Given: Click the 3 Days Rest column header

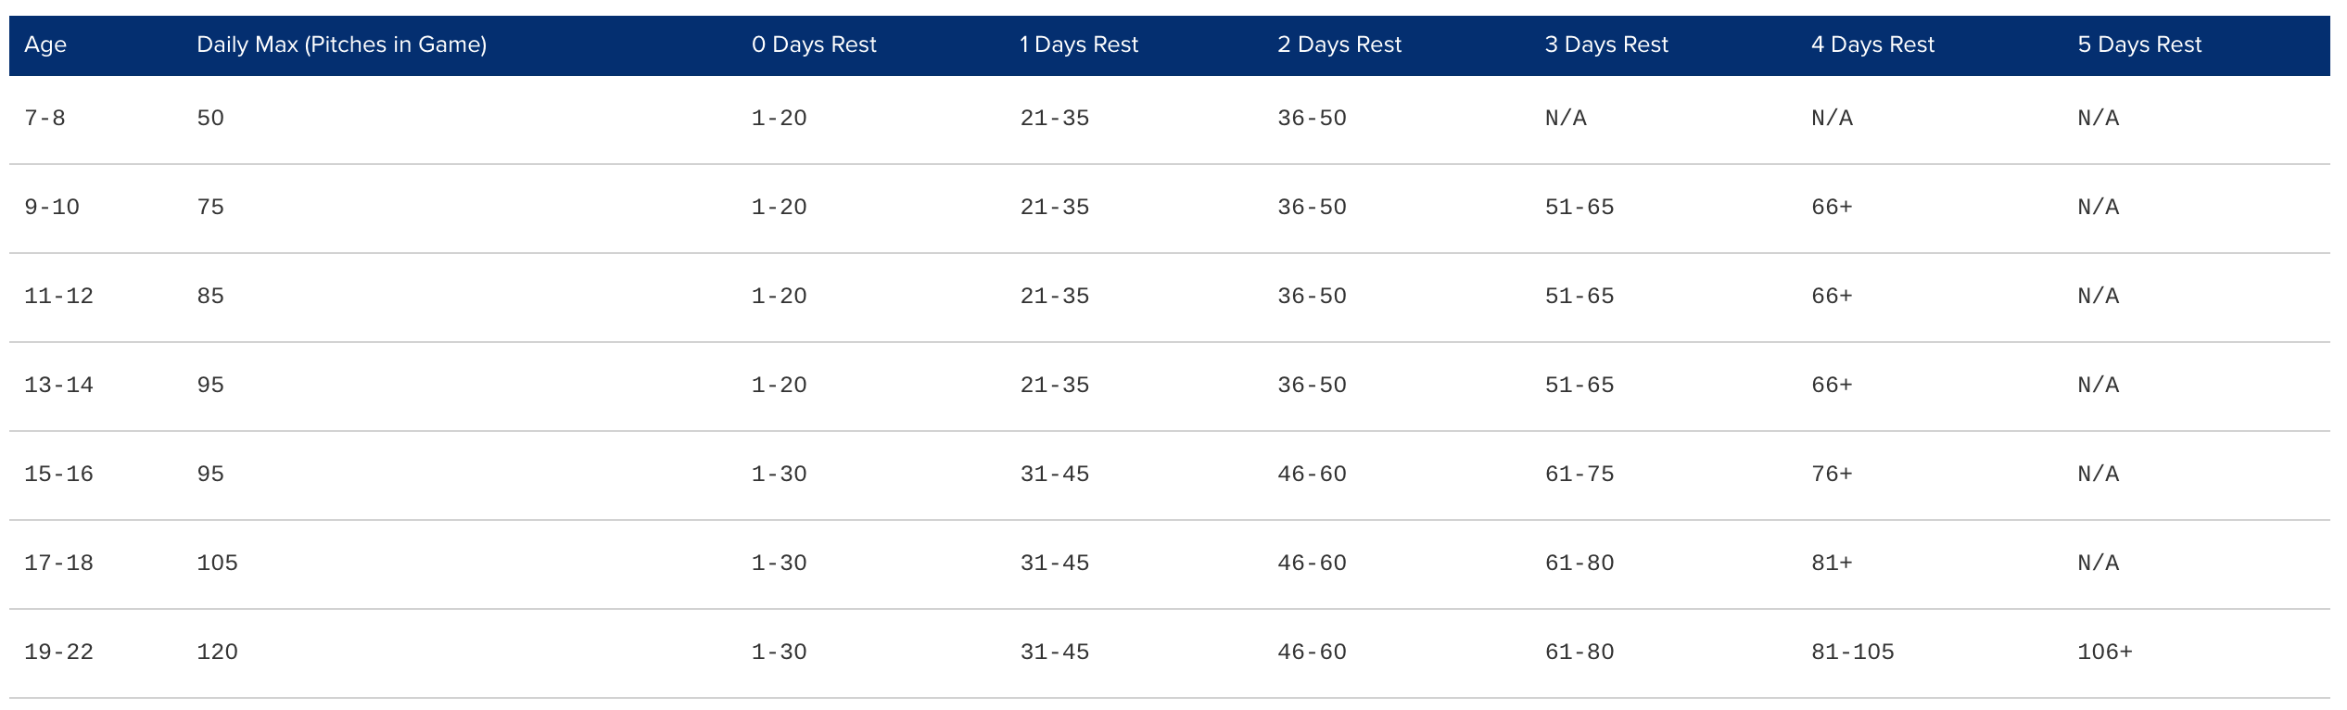Looking at the screenshot, I should click(1605, 44).
